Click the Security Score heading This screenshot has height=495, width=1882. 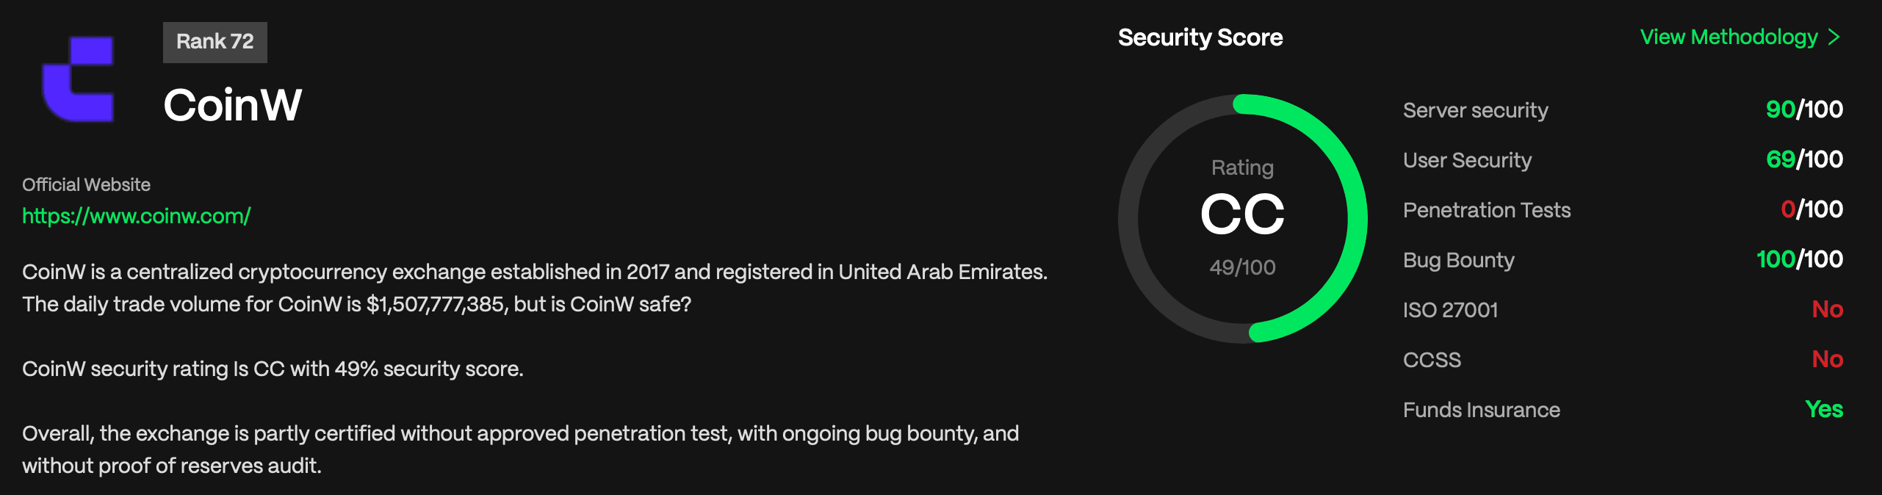tap(1200, 37)
